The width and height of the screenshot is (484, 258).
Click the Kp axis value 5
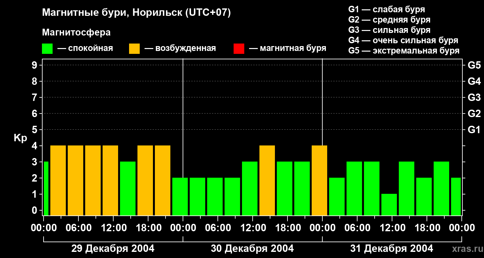click(35, 130)
